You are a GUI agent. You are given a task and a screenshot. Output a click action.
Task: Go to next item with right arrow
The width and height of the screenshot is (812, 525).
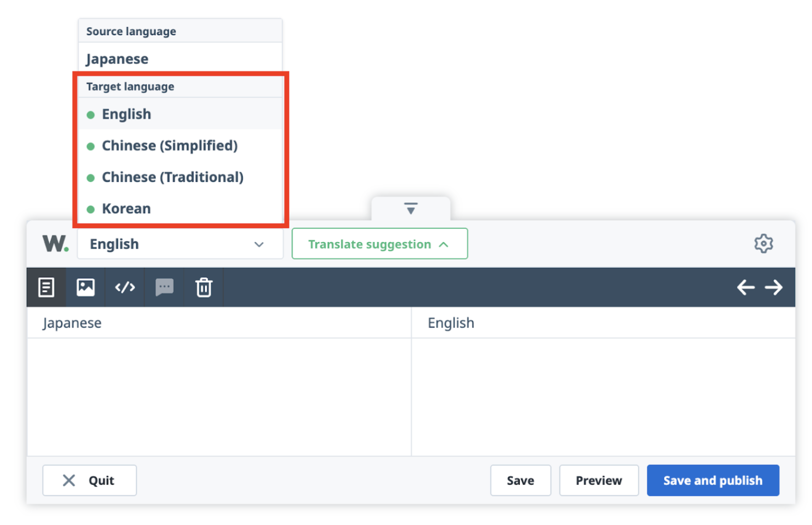(773, 287)
